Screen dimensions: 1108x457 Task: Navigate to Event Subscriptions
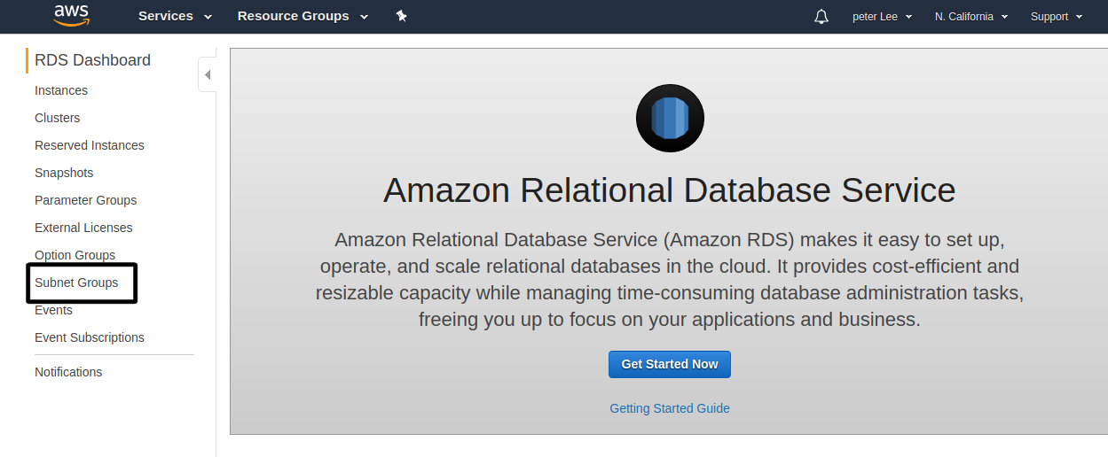(x=89, y=337)
